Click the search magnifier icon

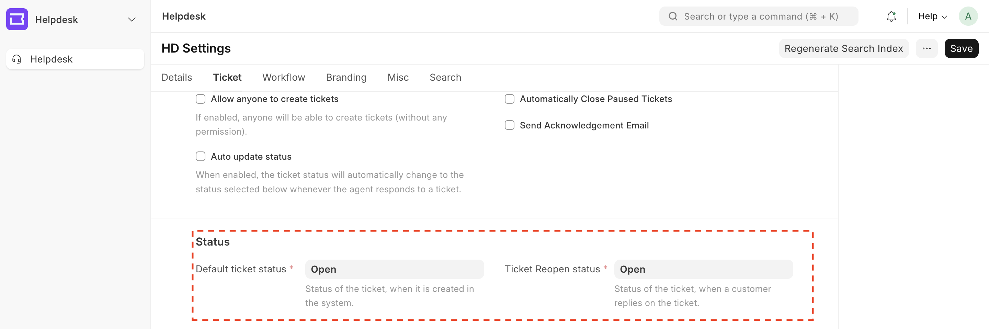pos(673,16)
